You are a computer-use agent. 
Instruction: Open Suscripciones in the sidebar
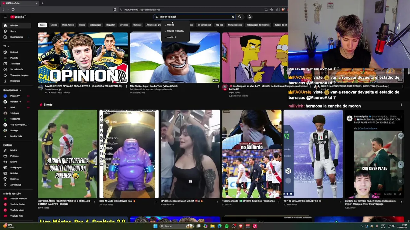[17, 37]
